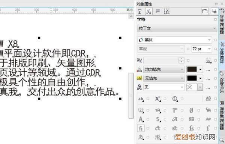Screen dimensions: 225x144
Task: Open the fill color picker arrow
Action: point(200,69)
